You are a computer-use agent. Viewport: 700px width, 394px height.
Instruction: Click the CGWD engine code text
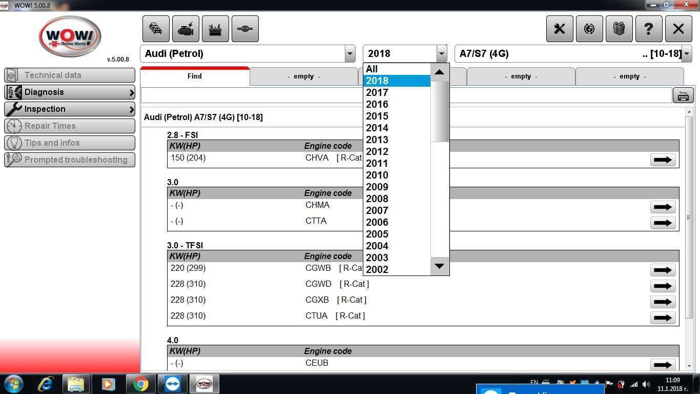[x=318, y=284]
